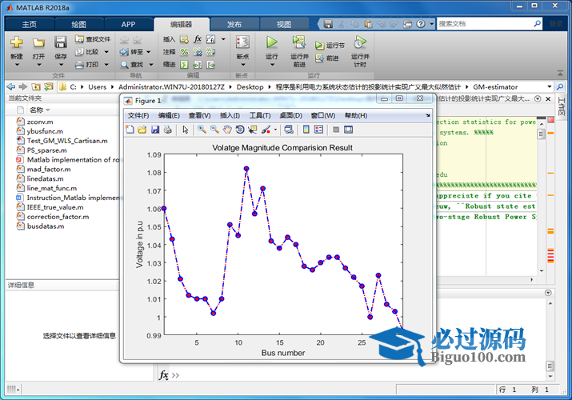572x400 pixels.
Task: Toggle the Edit Plot arrow tool
Action: [x=186, y=130]
